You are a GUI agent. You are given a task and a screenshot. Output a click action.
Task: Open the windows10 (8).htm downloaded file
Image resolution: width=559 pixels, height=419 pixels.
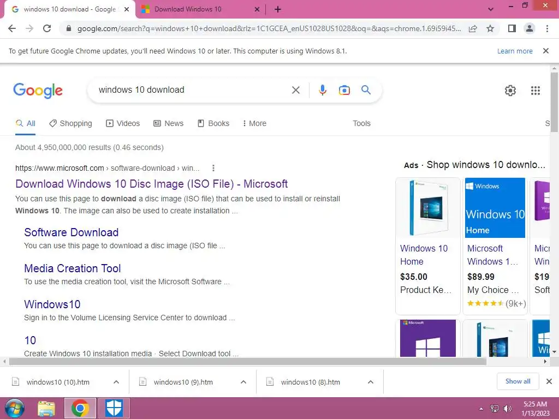[310, 382]
